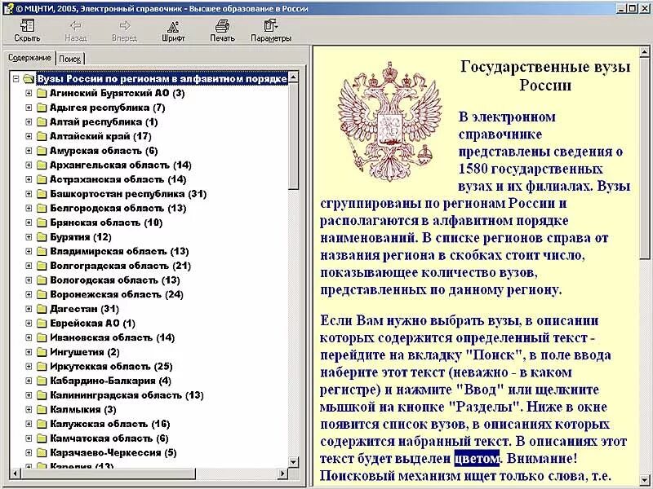The height and width of the screenshot is (489, 653).
Task: Click the Агинский Бурятский АО folder icon
Action: click(x=42, y=93)
